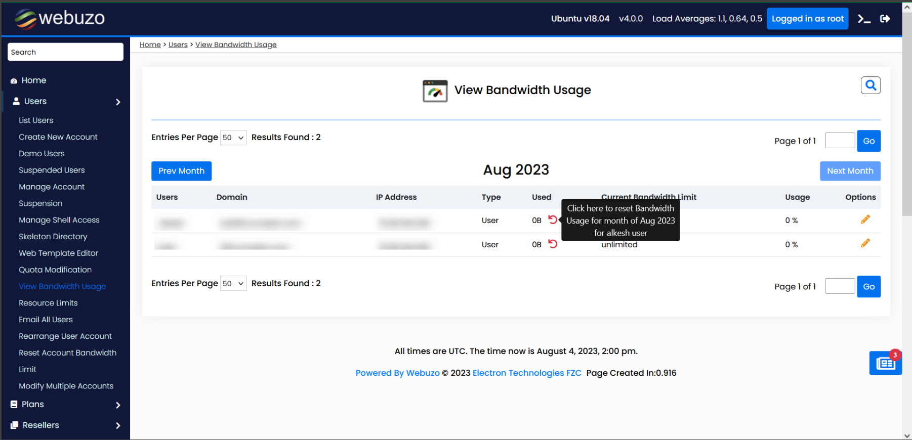The width and height of the screenshot is (912, 440).
Task: Open List Users in sidebar
Action: [x=36, y=120]
